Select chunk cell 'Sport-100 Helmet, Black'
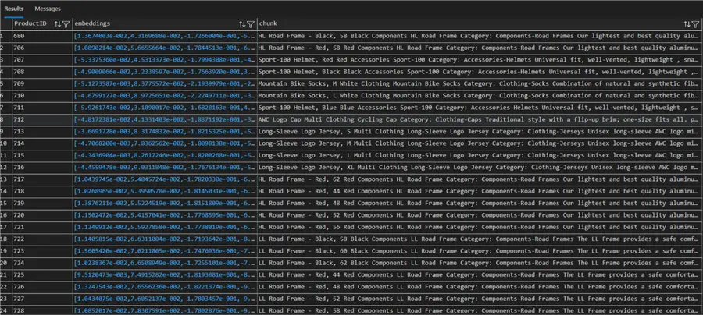 pyautogui.click(x=478, y=72)
